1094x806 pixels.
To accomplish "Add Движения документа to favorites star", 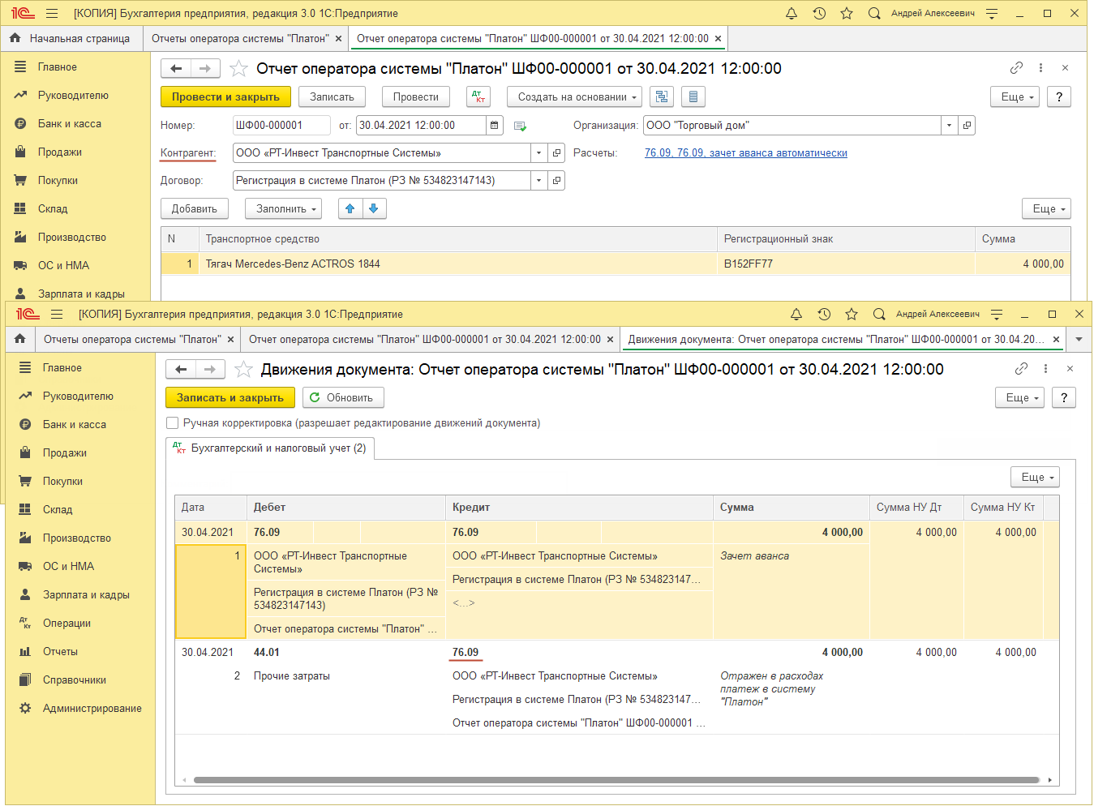I will point(243,369).
